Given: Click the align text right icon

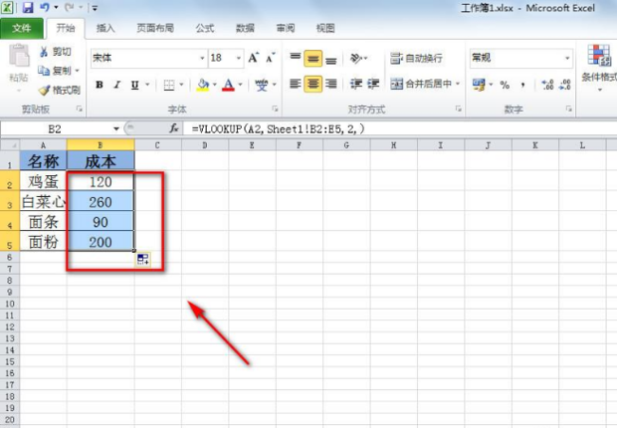Looking at the screenshot, I should coord(331,84).
